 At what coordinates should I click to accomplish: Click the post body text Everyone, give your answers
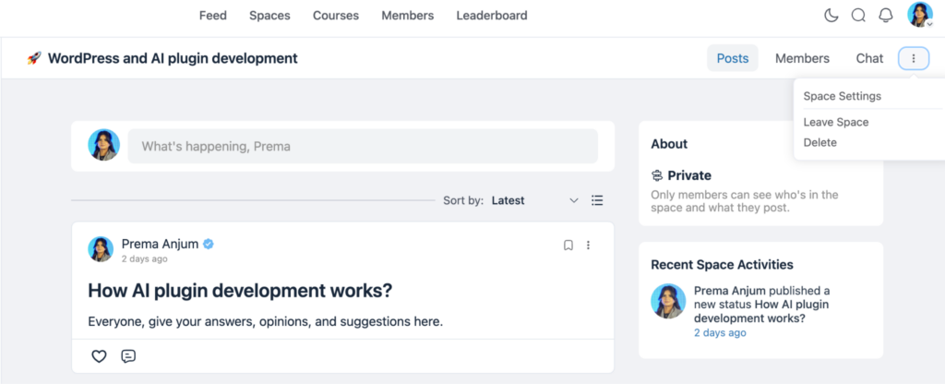265,321
